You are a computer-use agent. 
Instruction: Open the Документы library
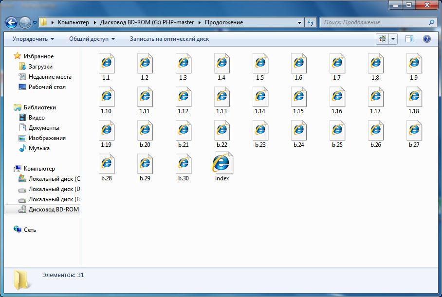(x=44, y=128)
